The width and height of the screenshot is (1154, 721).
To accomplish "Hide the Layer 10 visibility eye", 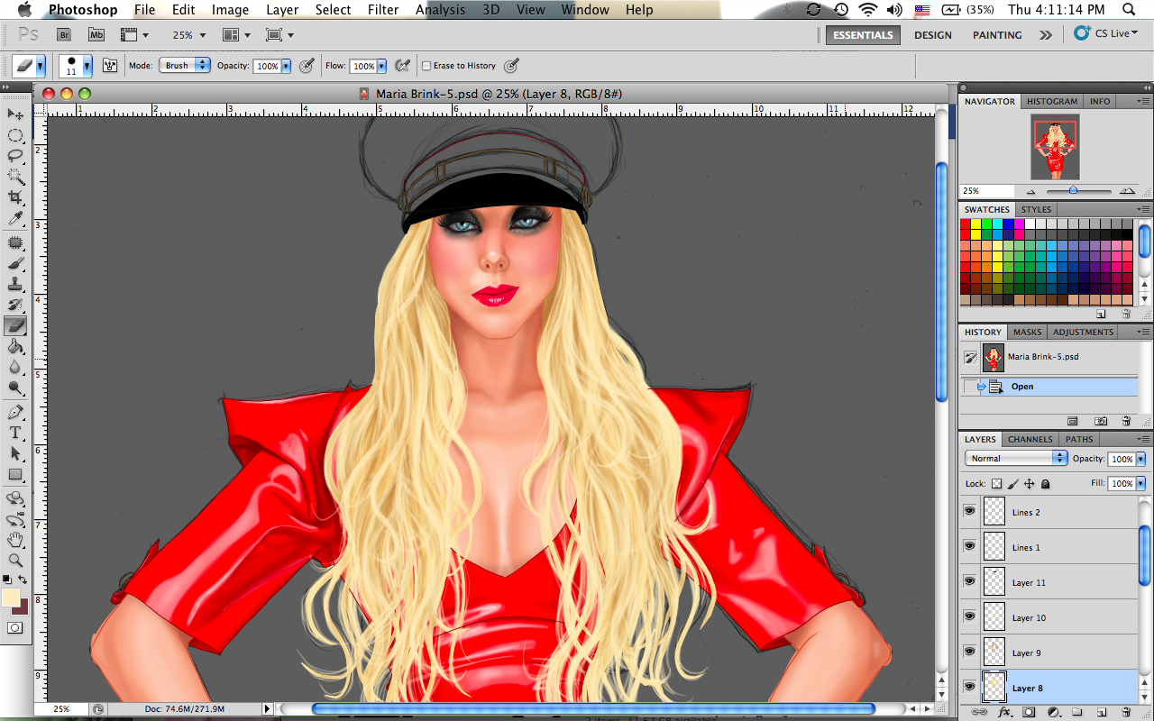I will [969, 617].
